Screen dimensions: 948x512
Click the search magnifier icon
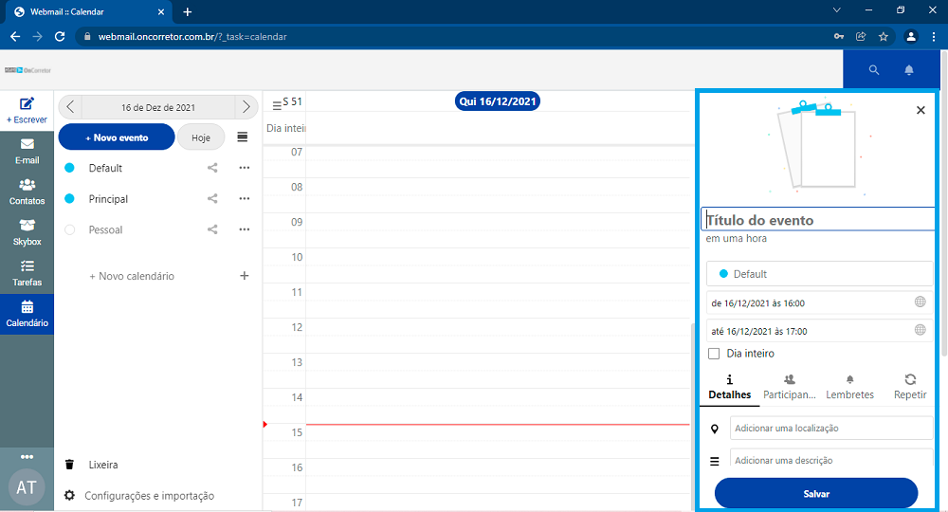[x=874, y=70]
